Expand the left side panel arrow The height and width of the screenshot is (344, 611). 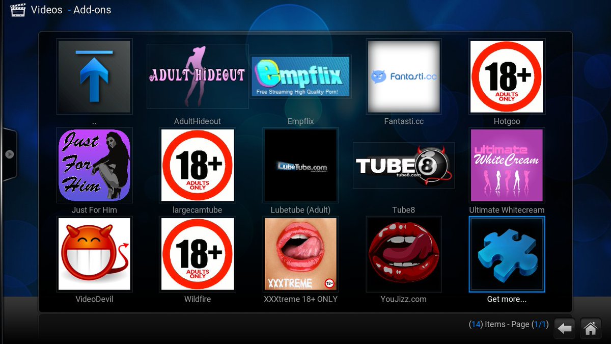pyautogui.click(x=9, y=154)
